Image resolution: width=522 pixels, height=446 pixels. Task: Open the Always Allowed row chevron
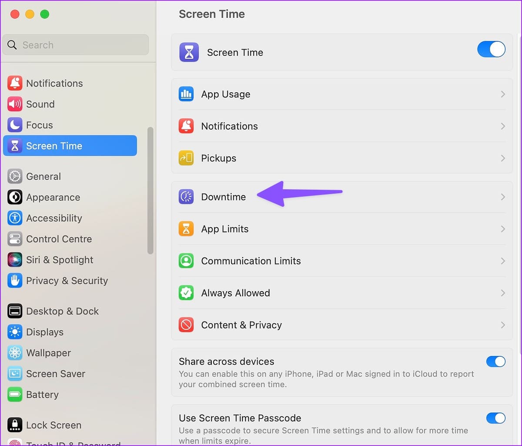503,293
